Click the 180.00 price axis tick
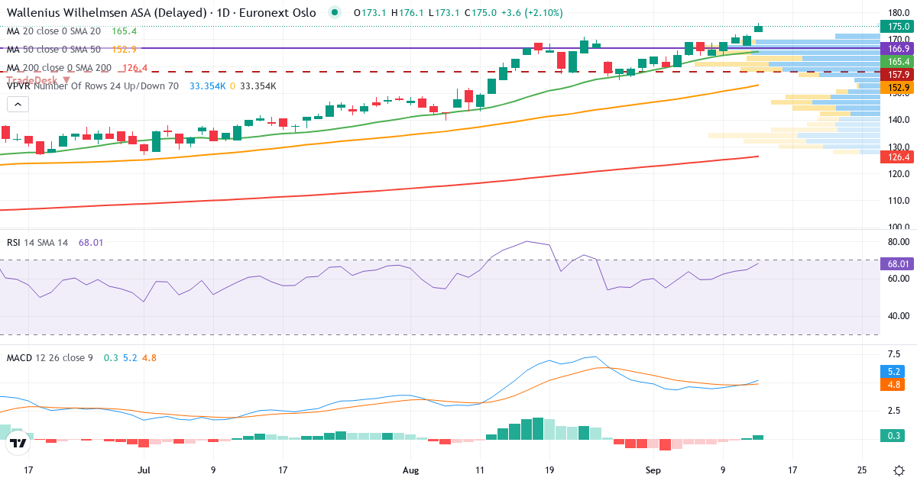The height and width of the screenshot is (481, 917). pos(899,12)
